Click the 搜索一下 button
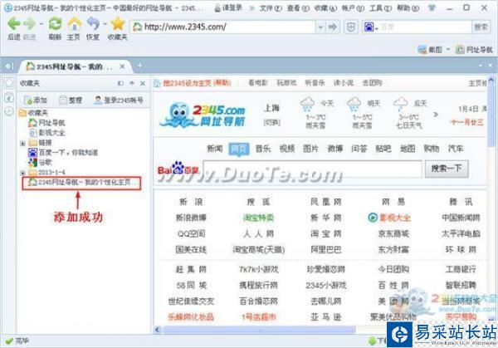Image resolution: width=498 pixels, height=348 pixels. [447, 169]
